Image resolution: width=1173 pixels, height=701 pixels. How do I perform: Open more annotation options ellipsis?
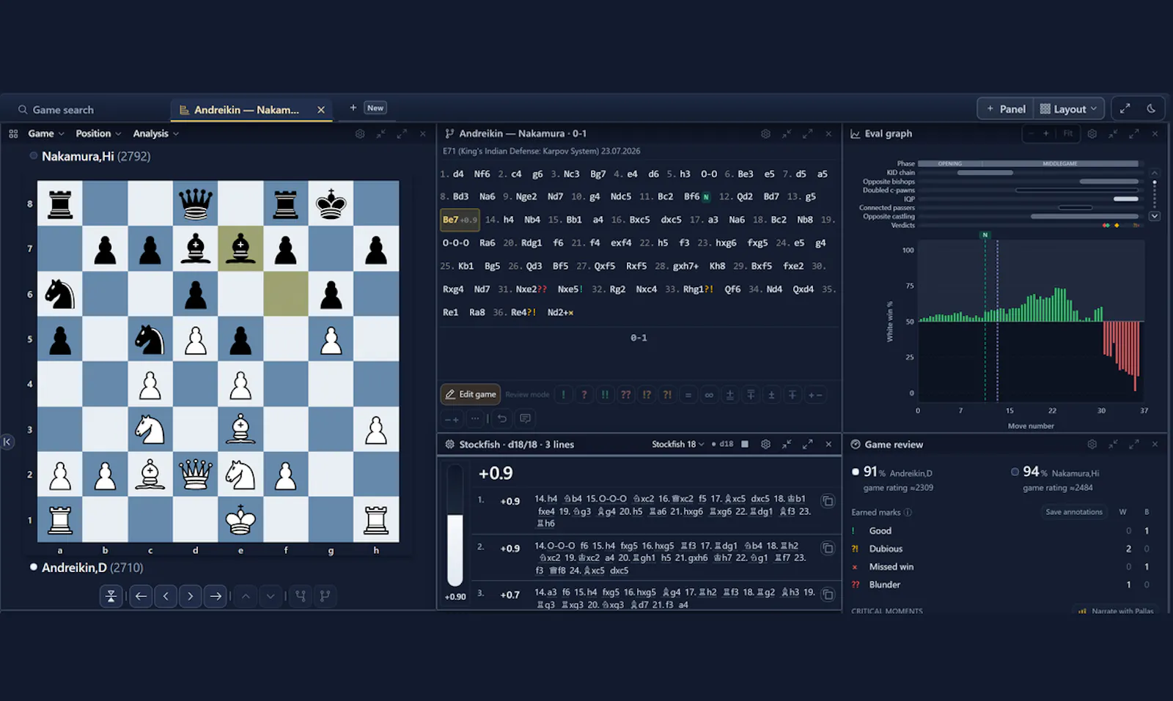[x=475, y=419]
